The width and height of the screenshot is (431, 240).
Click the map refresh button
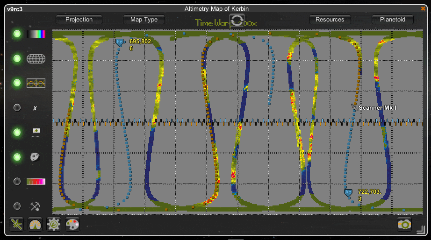(x=237, y=21)
